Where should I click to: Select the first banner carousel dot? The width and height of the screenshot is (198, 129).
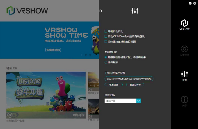point(82,55)
